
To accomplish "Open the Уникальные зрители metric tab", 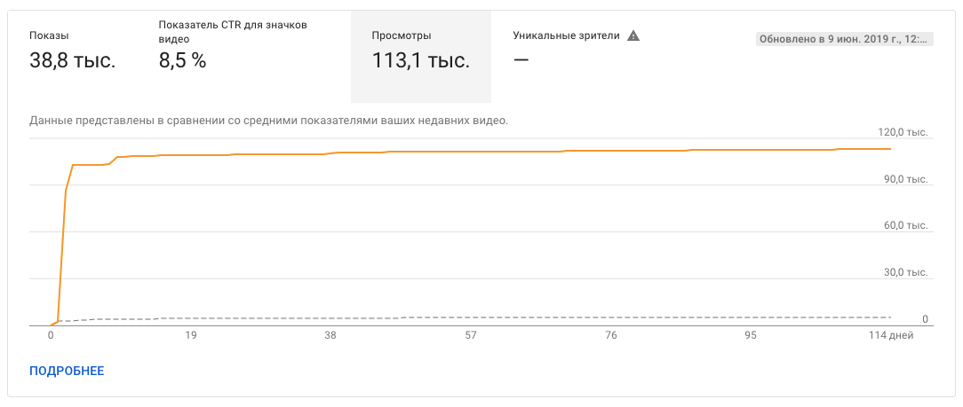I will tap(577, 49).
